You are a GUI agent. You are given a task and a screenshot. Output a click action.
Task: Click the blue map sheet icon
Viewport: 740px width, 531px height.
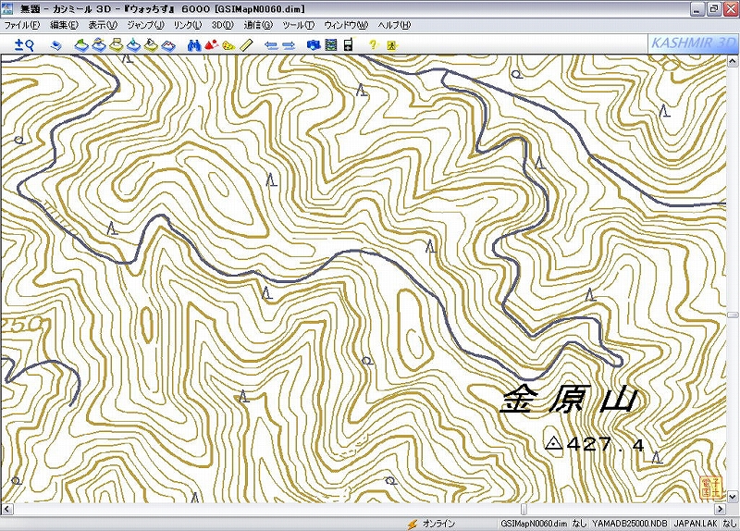pyautogui.click(x=56, y=45)
